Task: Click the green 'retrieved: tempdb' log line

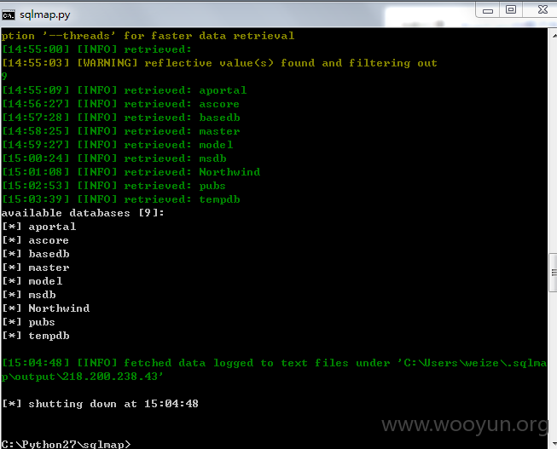Action: tap(121, 199)
